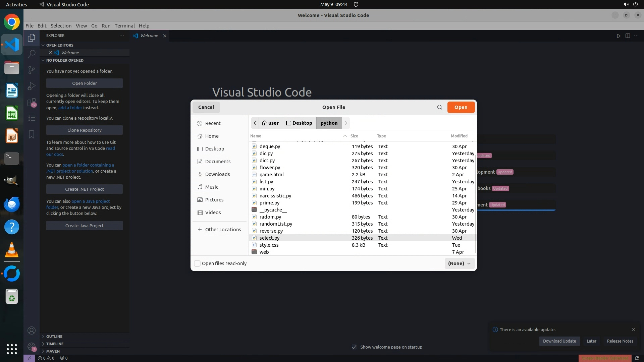Open Source Control view icon

tap(32, 70)
